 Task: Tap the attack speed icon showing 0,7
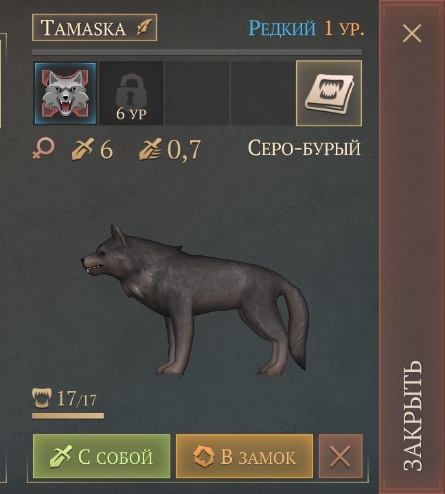click(150, 149)
